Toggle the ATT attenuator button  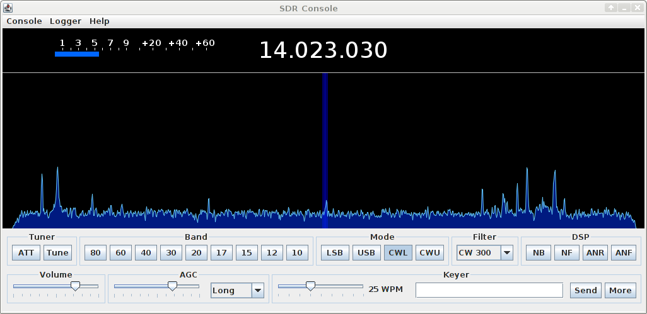26,253
